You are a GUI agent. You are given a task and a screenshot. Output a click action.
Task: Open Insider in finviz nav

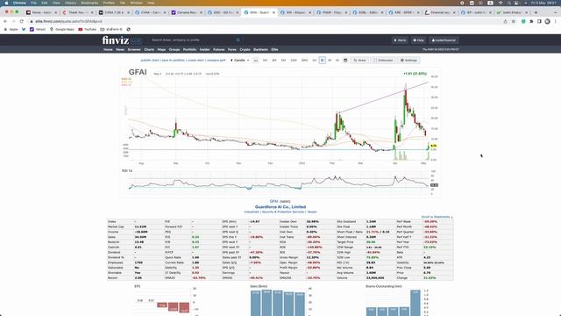click(204, 49)
